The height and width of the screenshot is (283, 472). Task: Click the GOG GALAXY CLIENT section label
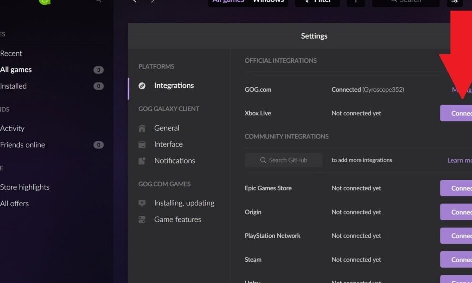pos(169,109)
